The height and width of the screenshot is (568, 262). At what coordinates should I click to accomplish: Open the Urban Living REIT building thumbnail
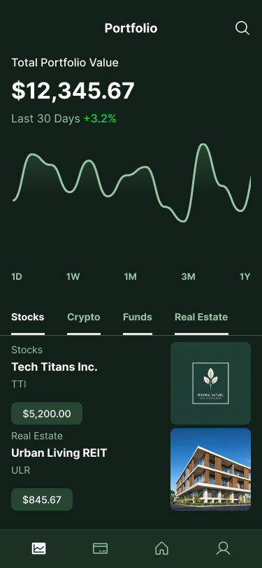pos(210,469)
